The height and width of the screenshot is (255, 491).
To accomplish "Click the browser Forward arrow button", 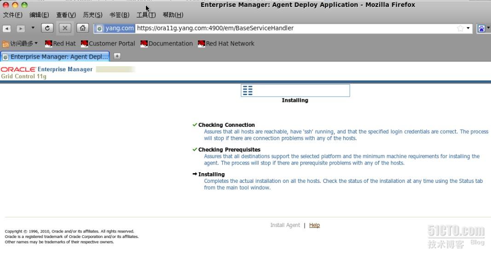I will click(x=21, y=28).
